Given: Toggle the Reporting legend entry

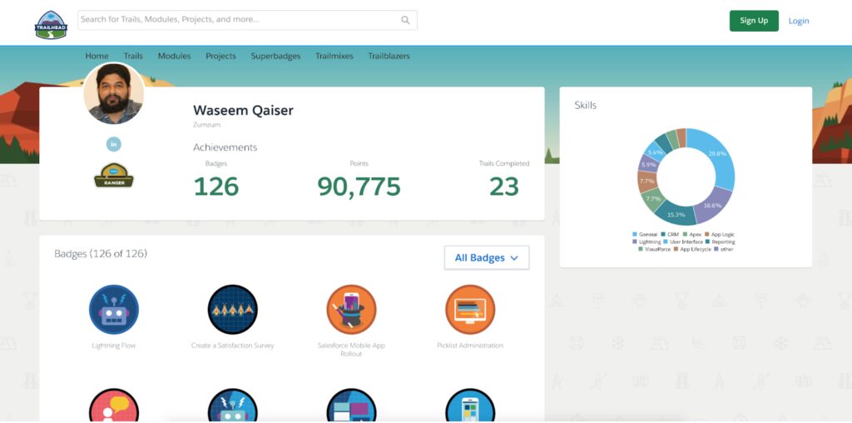Looking at the screenshot, I should [721, 241].
